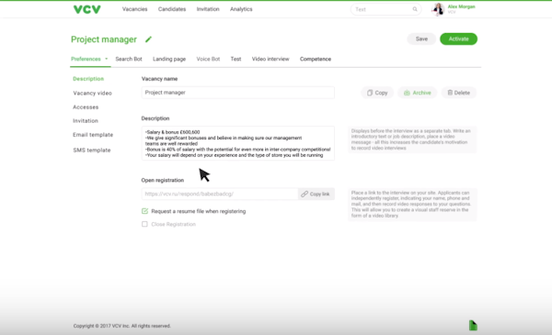Uncheck Request a resume file when registering
This screenshot has height=335, width=552.
point(144,211)
